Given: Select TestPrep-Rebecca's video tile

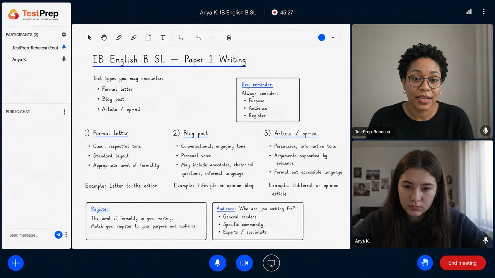Looking at the screenshot, I should (x=422, y=81).
